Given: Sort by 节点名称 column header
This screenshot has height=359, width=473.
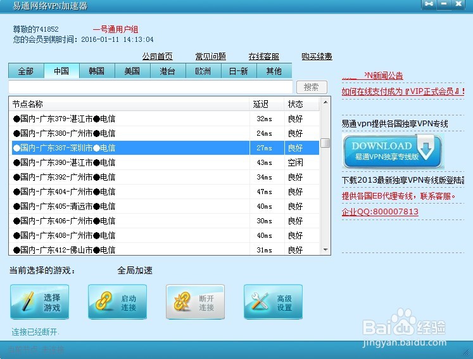Looking at the screenshot, I should (129, 104).
